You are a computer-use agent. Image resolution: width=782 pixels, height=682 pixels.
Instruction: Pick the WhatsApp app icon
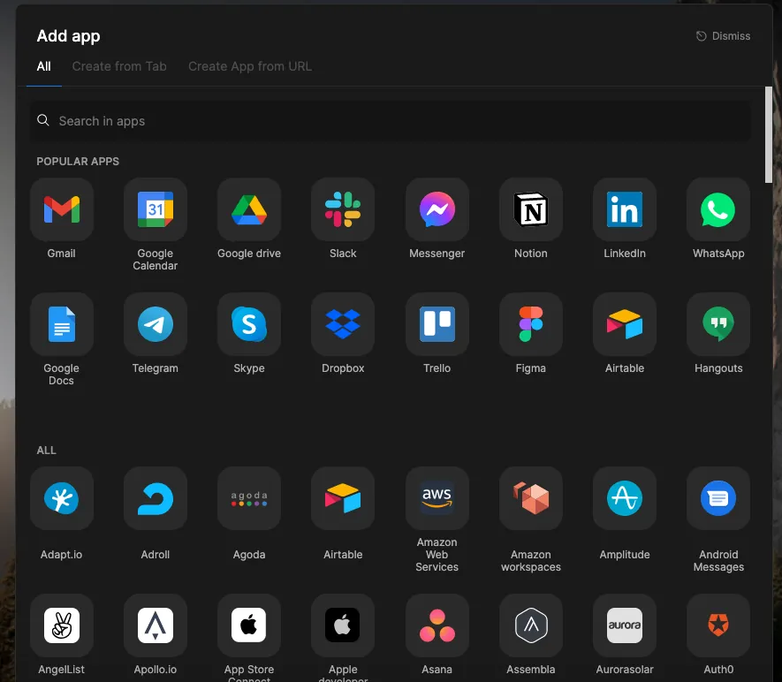pos(718,210)
